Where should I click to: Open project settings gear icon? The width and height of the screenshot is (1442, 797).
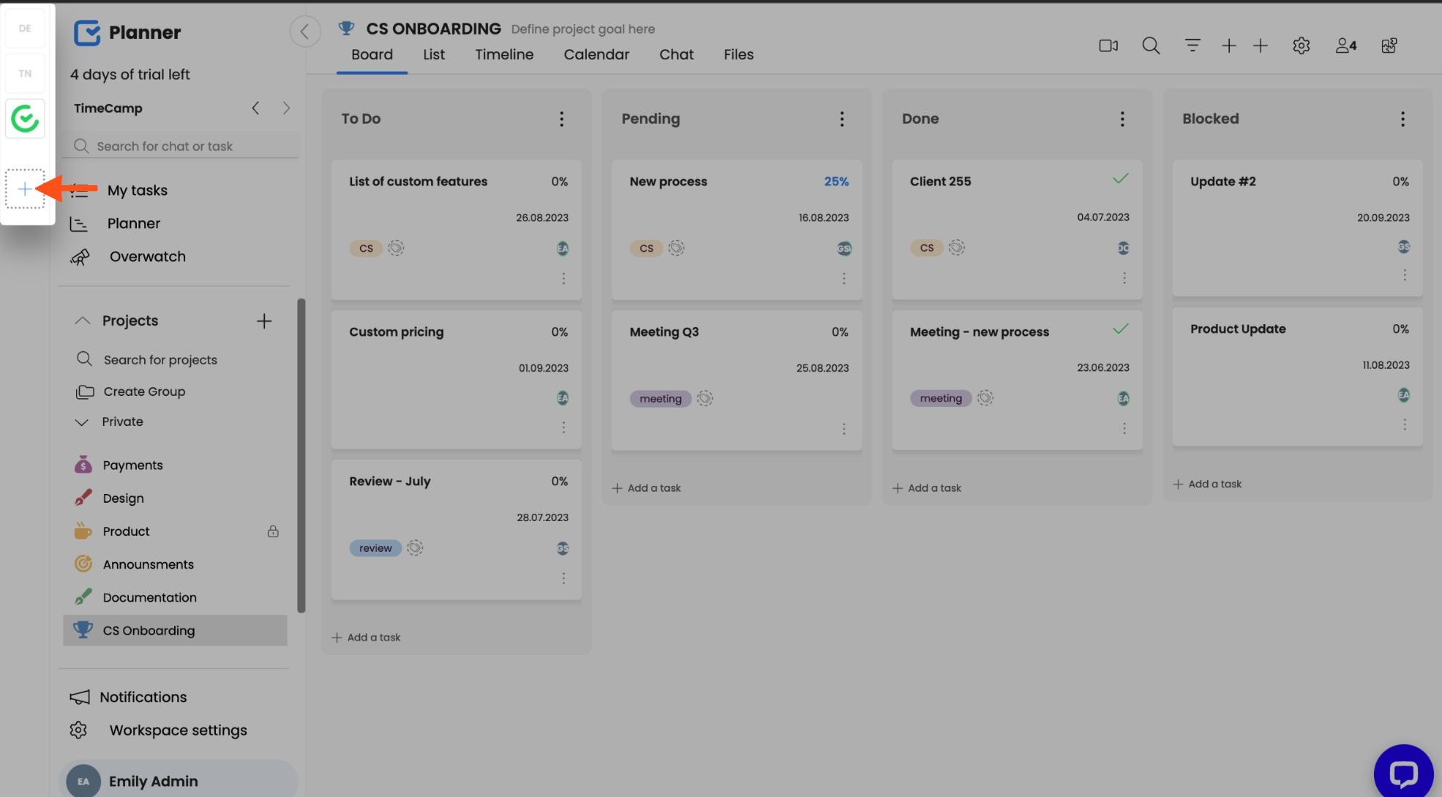(x=1301, y=45)
